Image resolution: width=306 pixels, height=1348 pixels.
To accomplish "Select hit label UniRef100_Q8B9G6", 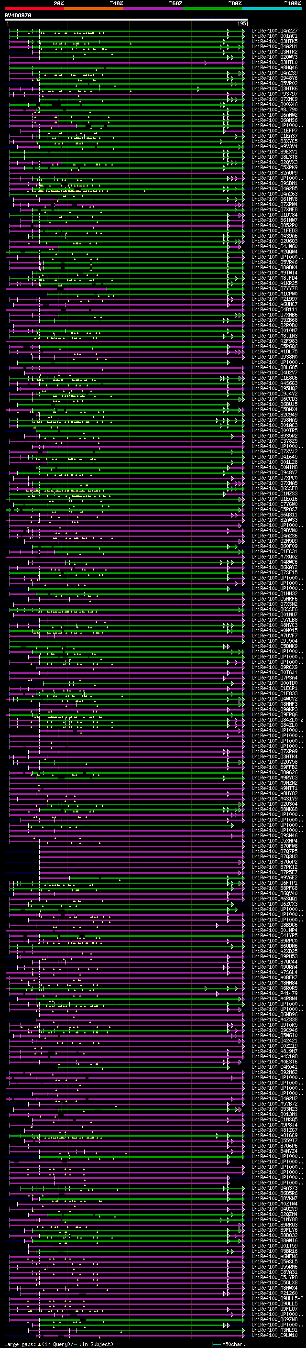I will coord(274,925).
